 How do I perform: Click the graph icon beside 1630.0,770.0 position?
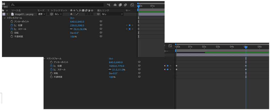pos(55,66)
